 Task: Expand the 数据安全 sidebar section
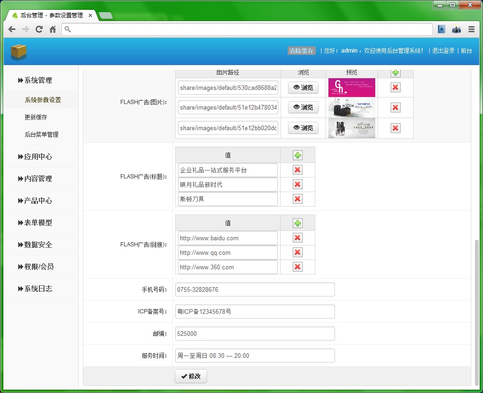tap(38, 245)
